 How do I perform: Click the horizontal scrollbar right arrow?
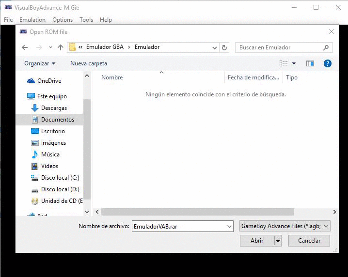[335, 212]
